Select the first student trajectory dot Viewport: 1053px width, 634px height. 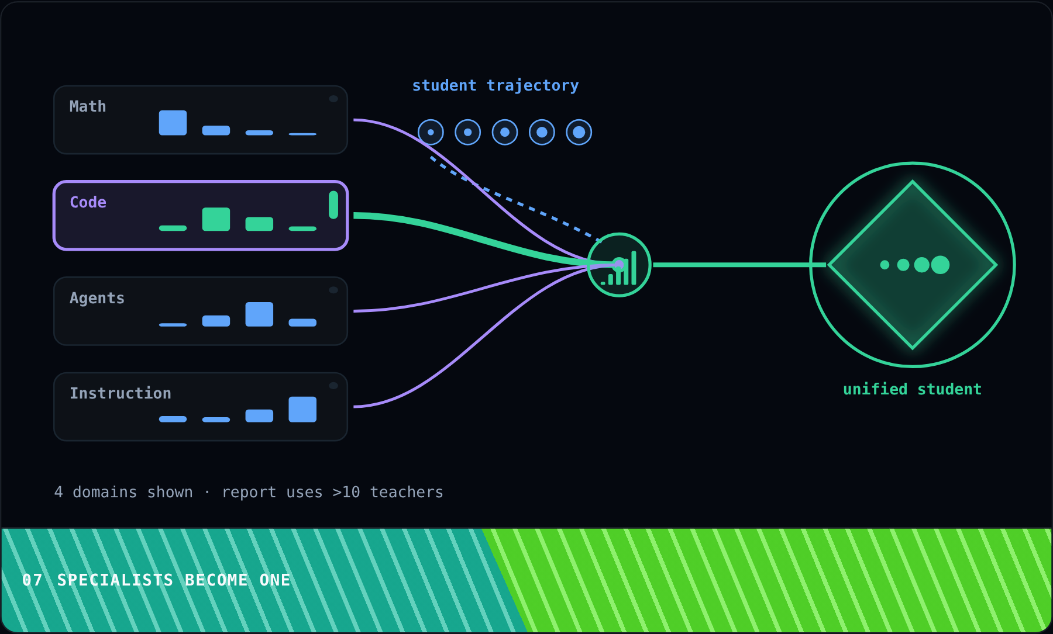click(431, 132)
